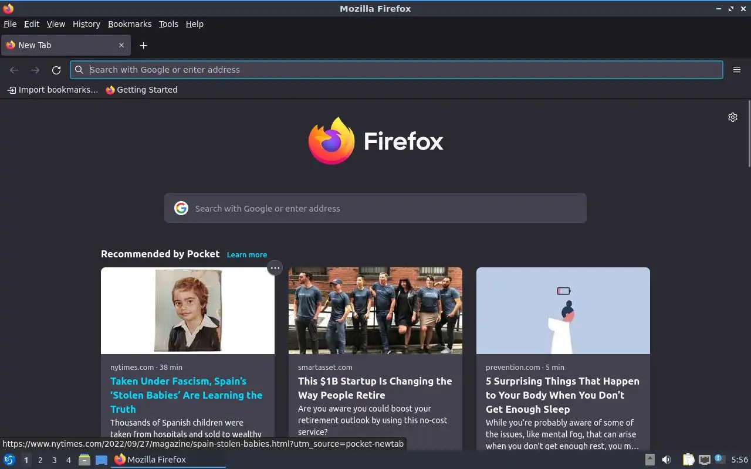Open the Firefox hamburger application menu

click(x=737, y=70)
